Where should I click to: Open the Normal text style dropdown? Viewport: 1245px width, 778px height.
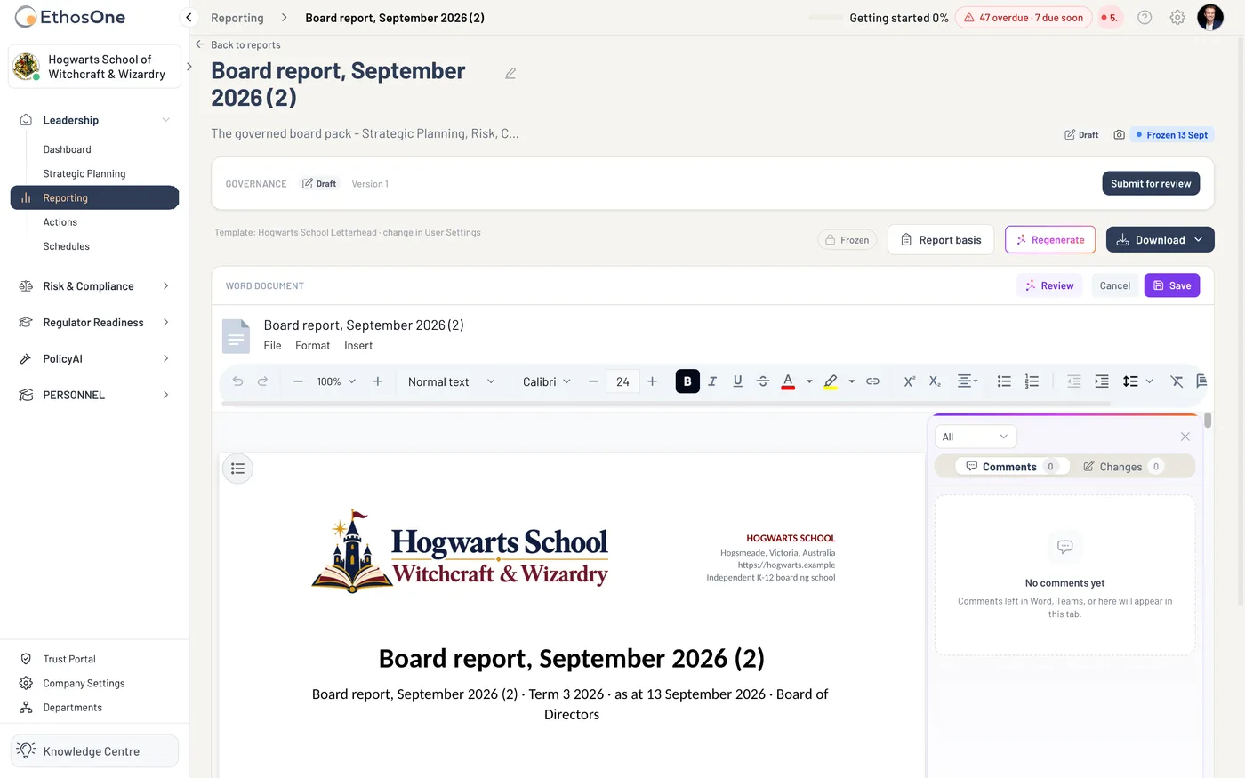point(451,381)
